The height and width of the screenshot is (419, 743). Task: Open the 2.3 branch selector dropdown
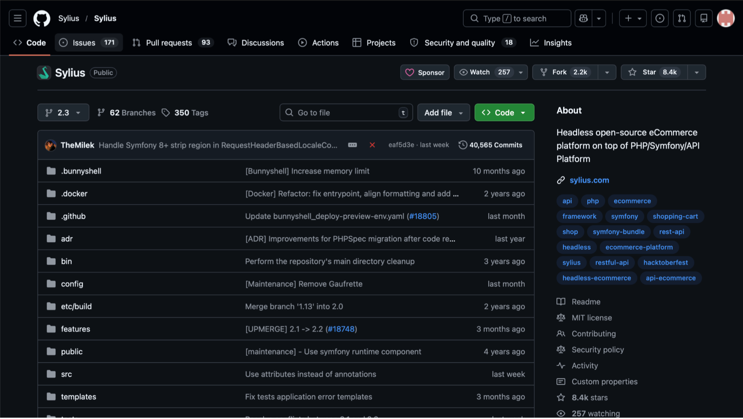63,112
